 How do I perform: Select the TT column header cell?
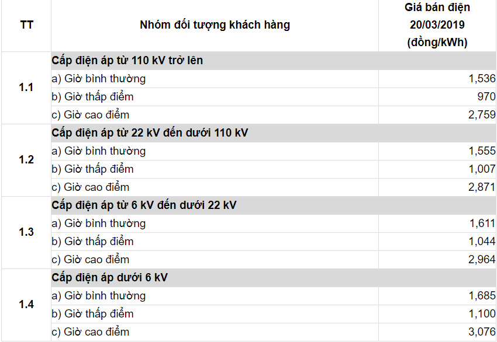[x=26, y=25]
